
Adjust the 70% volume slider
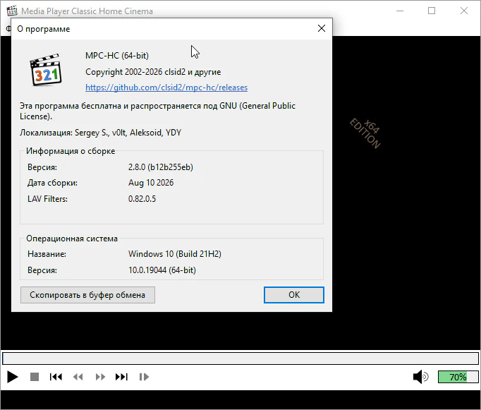(x=458, y=377)
